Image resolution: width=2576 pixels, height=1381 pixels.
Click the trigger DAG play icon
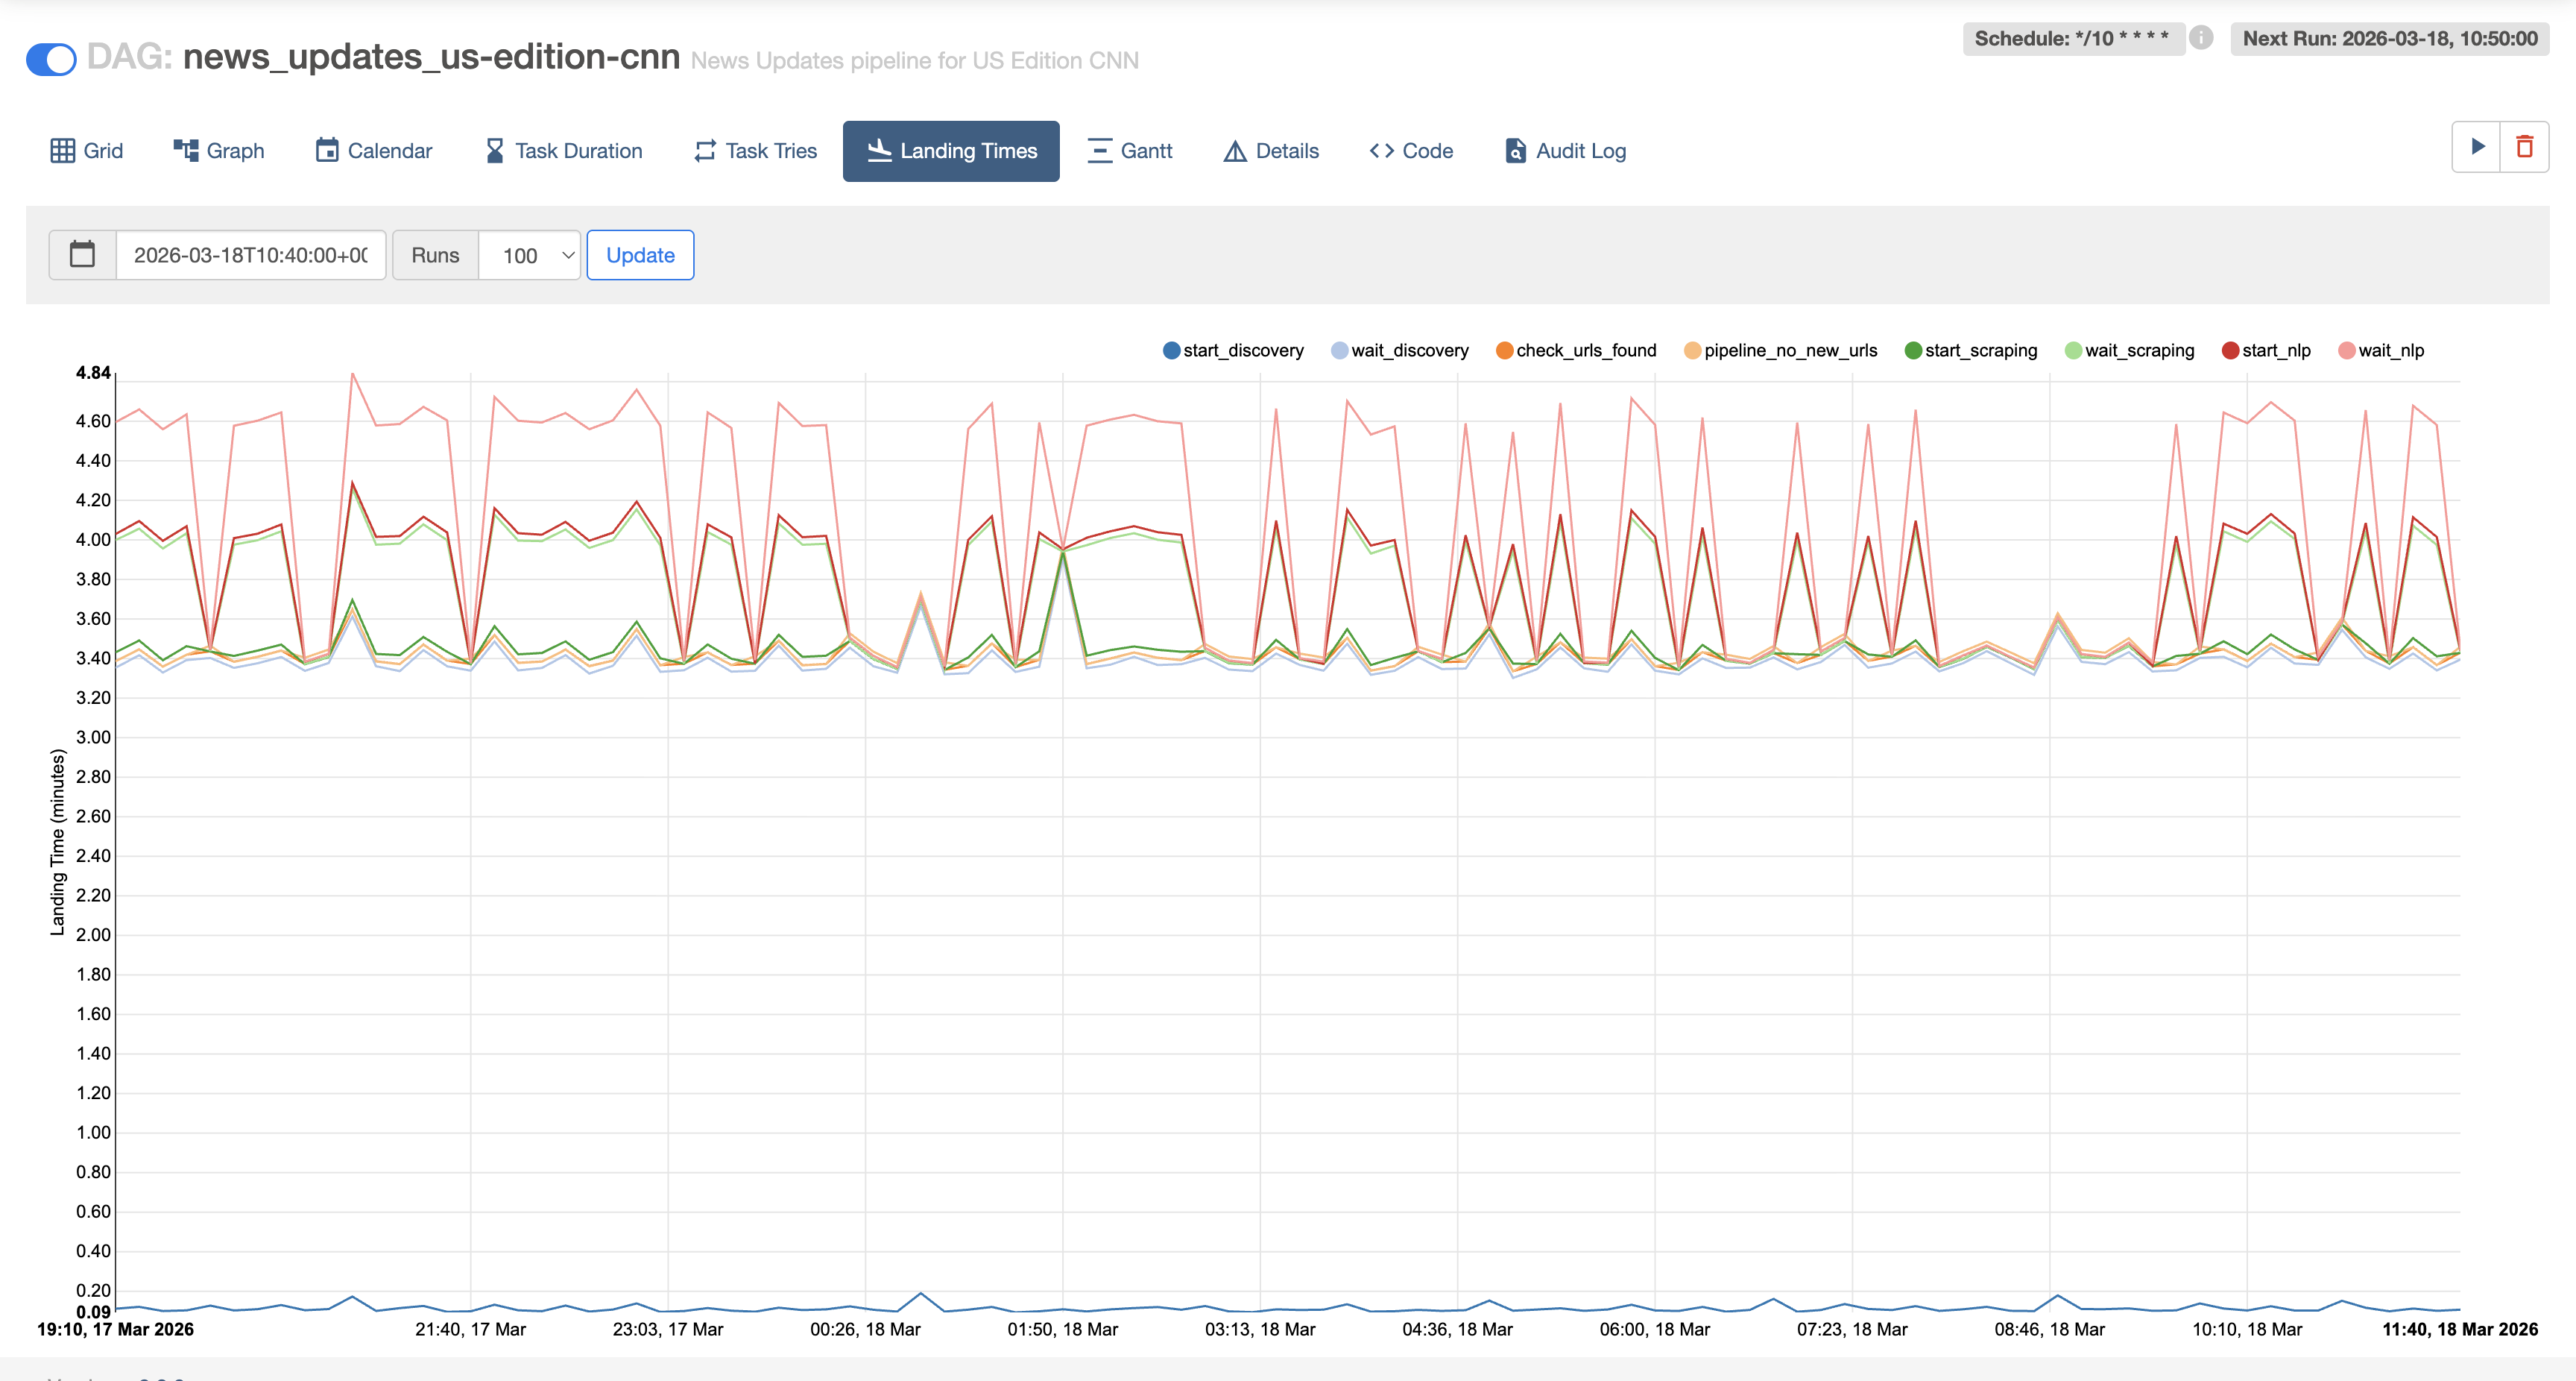point(2477,147)
